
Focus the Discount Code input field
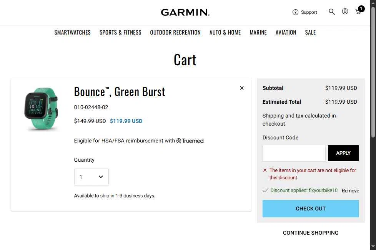click(294, 153)
